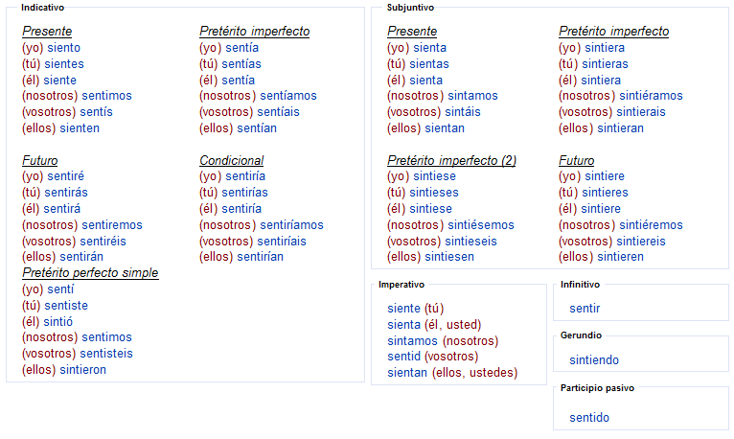The image size is (734, 439).
Task: Click the Indicativo 'Presente' heading
Action: coord(47,32)
